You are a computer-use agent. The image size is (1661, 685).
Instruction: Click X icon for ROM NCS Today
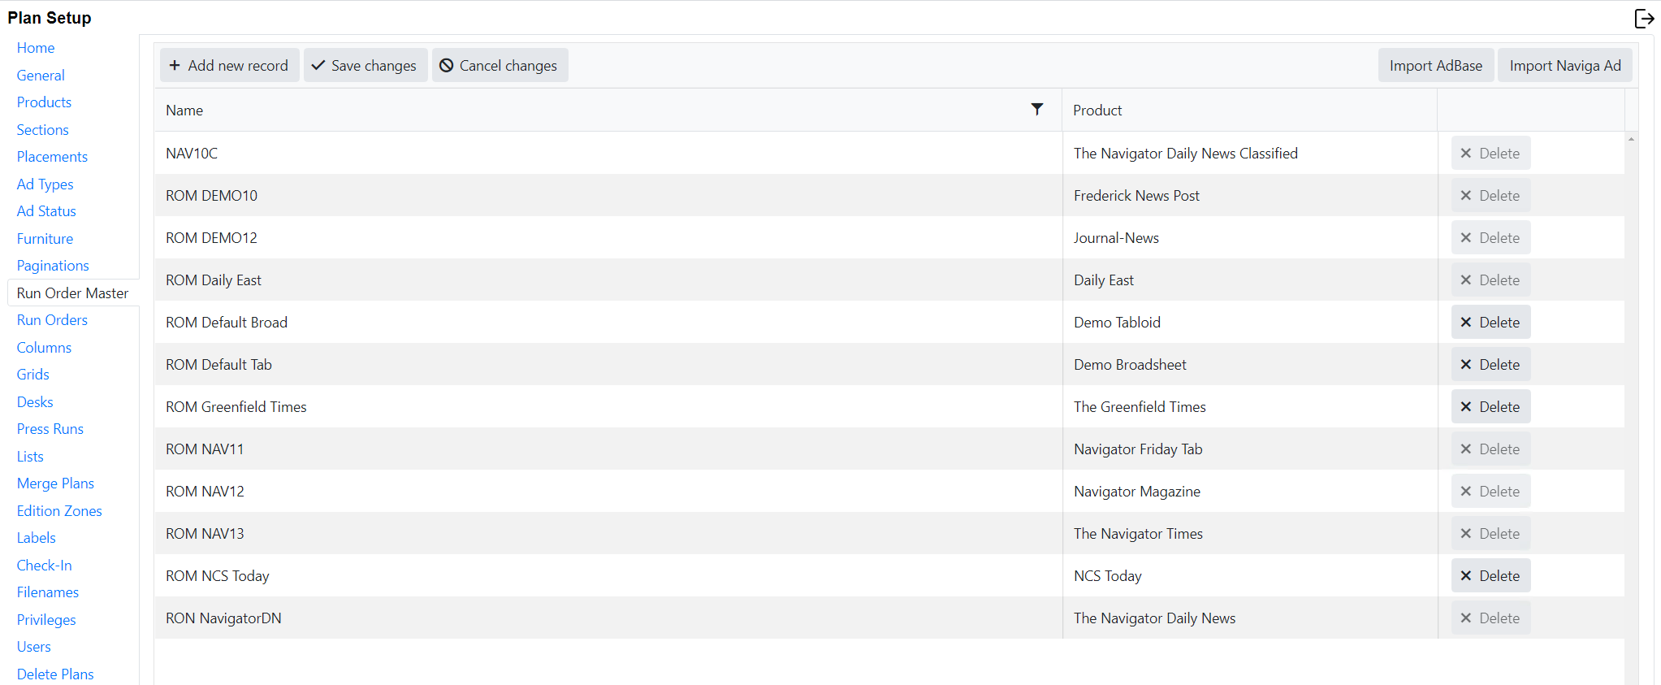tap(1466, 576)
